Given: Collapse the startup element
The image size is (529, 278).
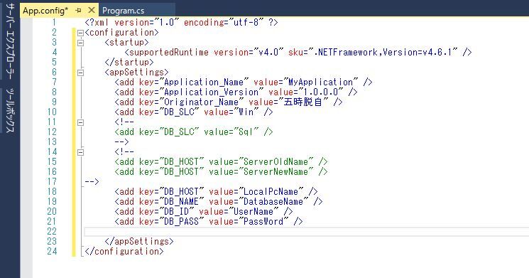Looking at the screenshot, I should coord(80,43).
